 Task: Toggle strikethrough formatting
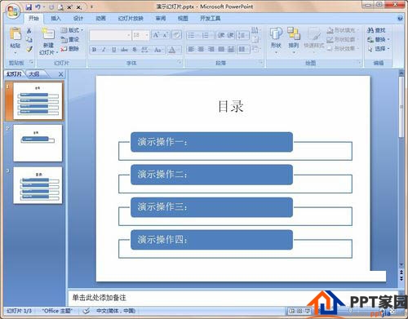point(124,50)
